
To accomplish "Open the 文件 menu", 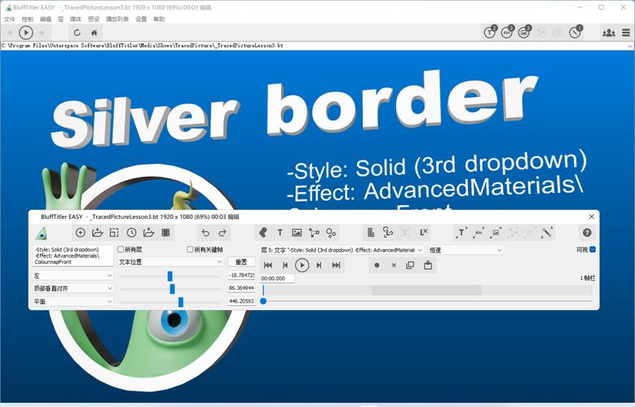I will coord(9,19).
